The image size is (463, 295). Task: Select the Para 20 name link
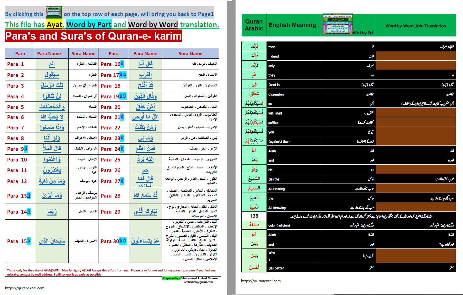point(145,107)
